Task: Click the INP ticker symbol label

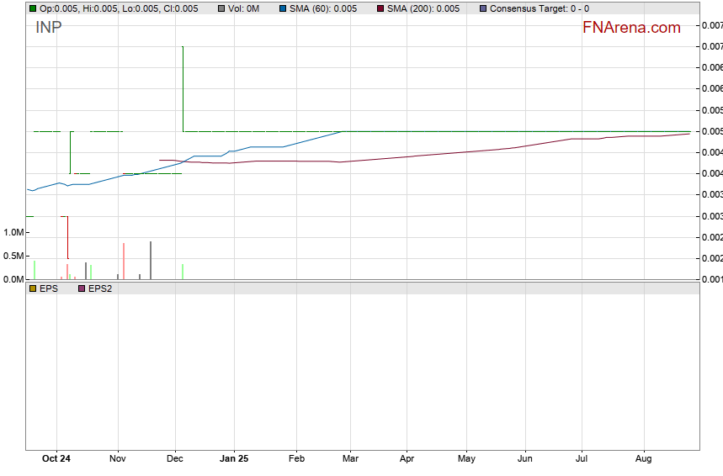Action: click(48, 27)
